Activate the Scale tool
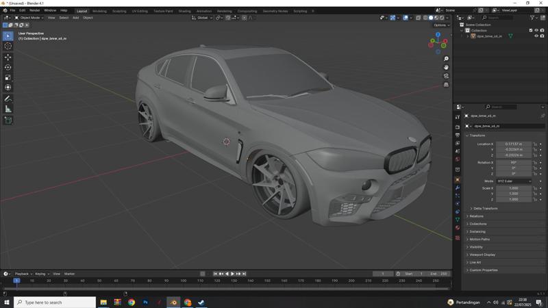Screen dimensions: 548x308 [8, 77]
